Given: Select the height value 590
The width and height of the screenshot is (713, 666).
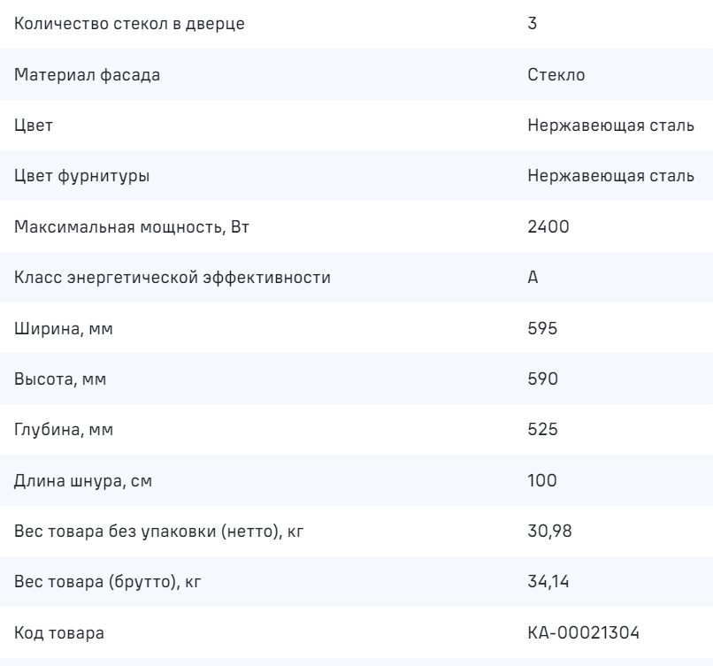Looking at the screenshot, I should tap(540, 380).
